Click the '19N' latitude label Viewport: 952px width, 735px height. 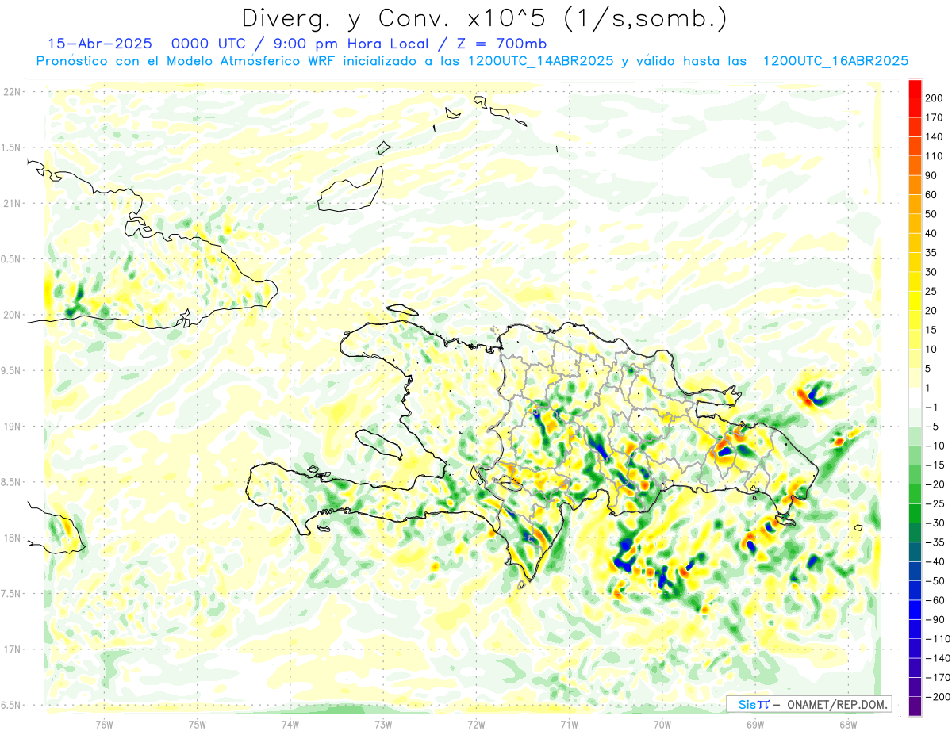click(11, 427)
